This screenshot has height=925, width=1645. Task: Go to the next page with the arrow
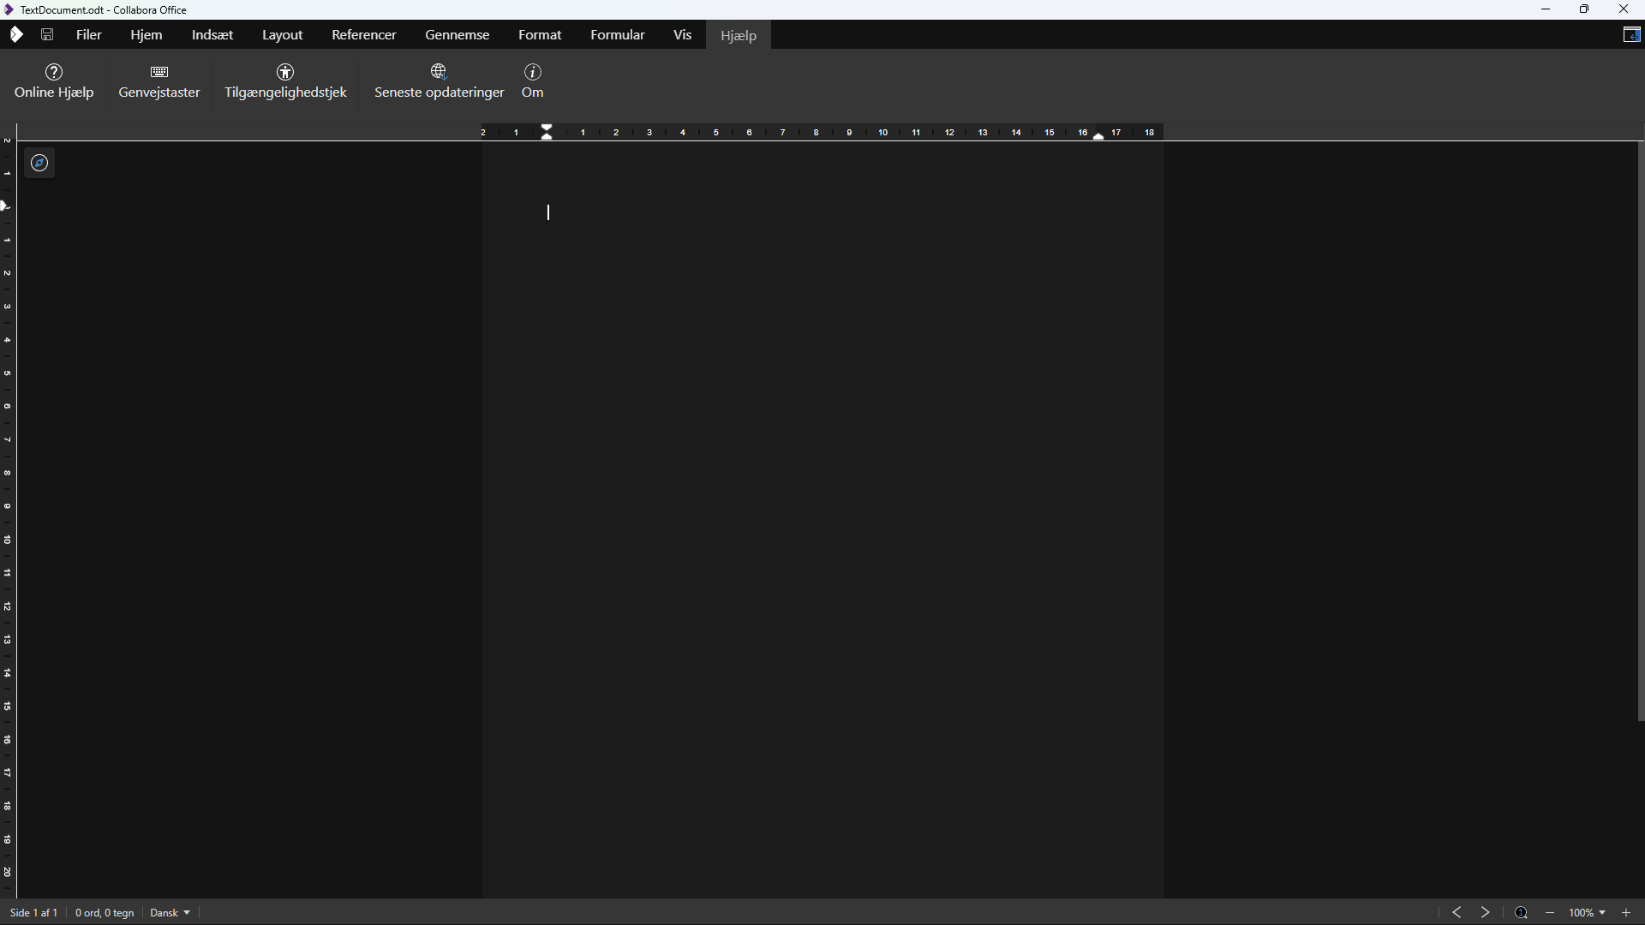click(1485, 912)
